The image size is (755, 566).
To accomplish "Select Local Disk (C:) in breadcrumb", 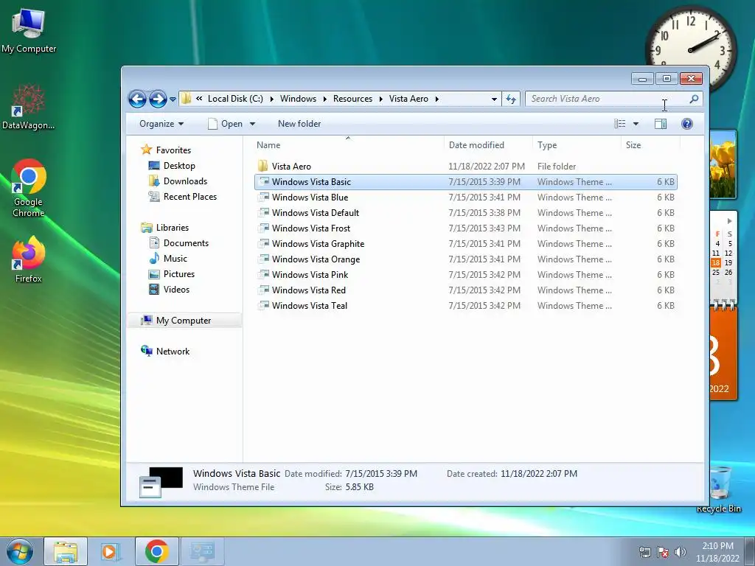I will click(235, 99).
